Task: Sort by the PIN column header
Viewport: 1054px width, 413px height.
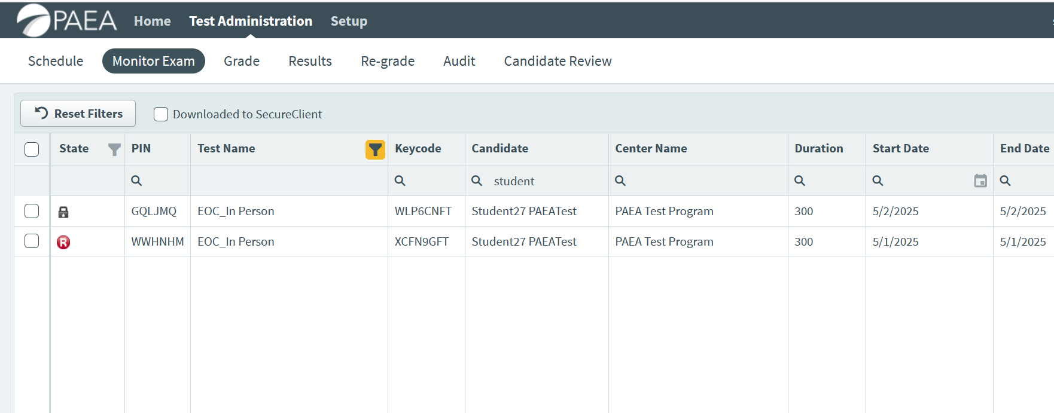Action: 141,149
